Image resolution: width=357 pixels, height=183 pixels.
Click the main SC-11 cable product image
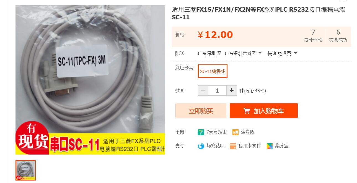[90, 80]
